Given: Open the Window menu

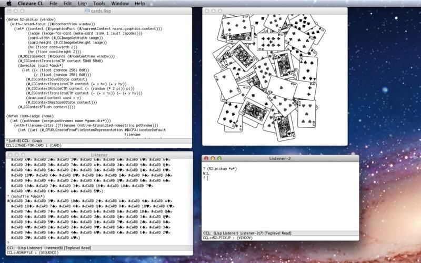Looking at the screenshot, I should pyautogui.click(x=120, y=4).
